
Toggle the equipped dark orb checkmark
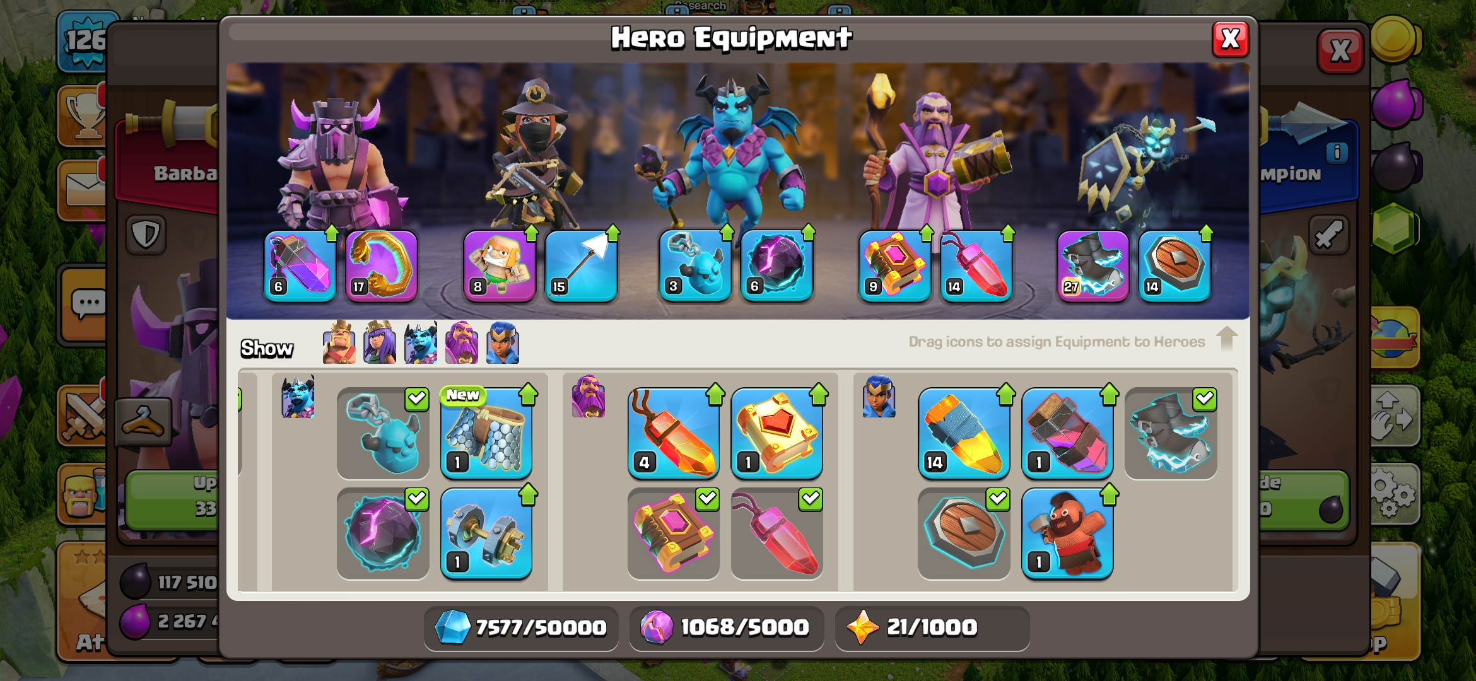[417, 499]
